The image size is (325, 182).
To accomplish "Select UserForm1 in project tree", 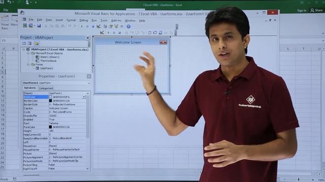I will coord(46,68).
